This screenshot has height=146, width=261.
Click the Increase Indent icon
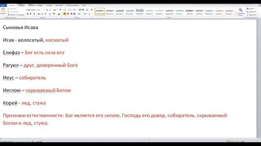pyautogui.click(x=83, y=10)
